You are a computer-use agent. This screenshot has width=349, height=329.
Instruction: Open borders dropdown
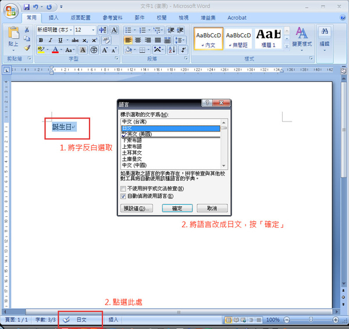(148, 50)
